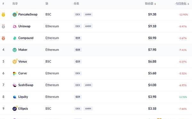Click the Liquity blue logo icon

point(15,97)
